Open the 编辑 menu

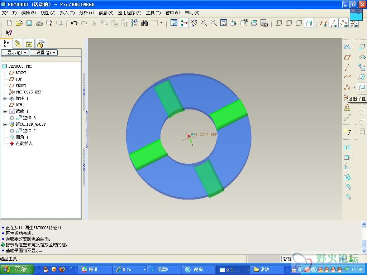[x=29, y=13]
